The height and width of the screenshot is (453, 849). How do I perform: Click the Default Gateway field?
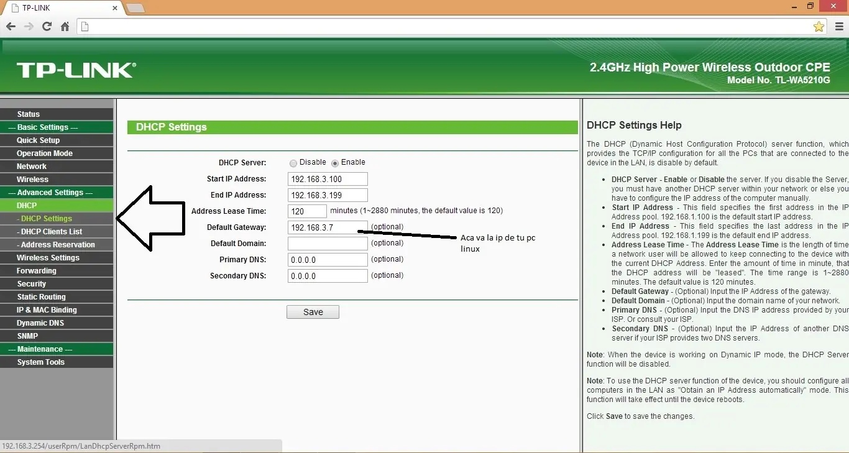pyautogui.click(x=328, y=227)
